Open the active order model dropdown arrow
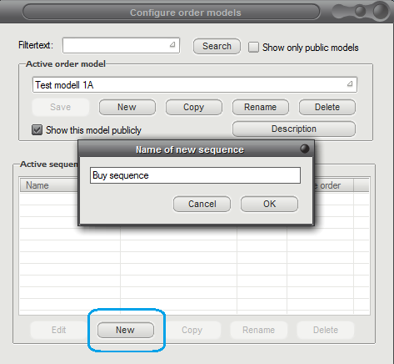Image resolution: width=394 pixels, height=364 pixels. [x=350, y=83]
